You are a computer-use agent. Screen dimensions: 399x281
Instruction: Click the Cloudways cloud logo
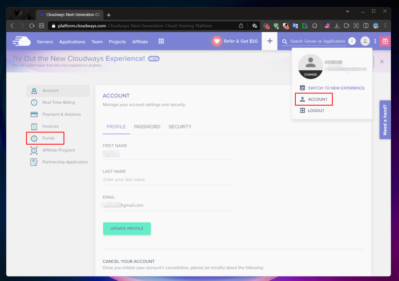[x=21, y=41]
